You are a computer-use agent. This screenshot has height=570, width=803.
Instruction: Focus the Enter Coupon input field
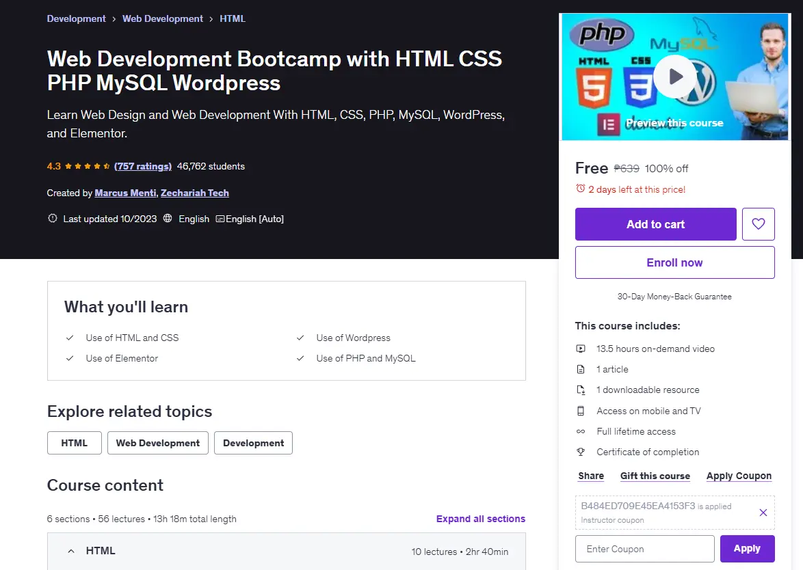pyautogui.click(x=645, y=549)
